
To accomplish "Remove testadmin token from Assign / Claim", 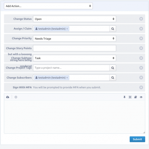I will 67,29.
